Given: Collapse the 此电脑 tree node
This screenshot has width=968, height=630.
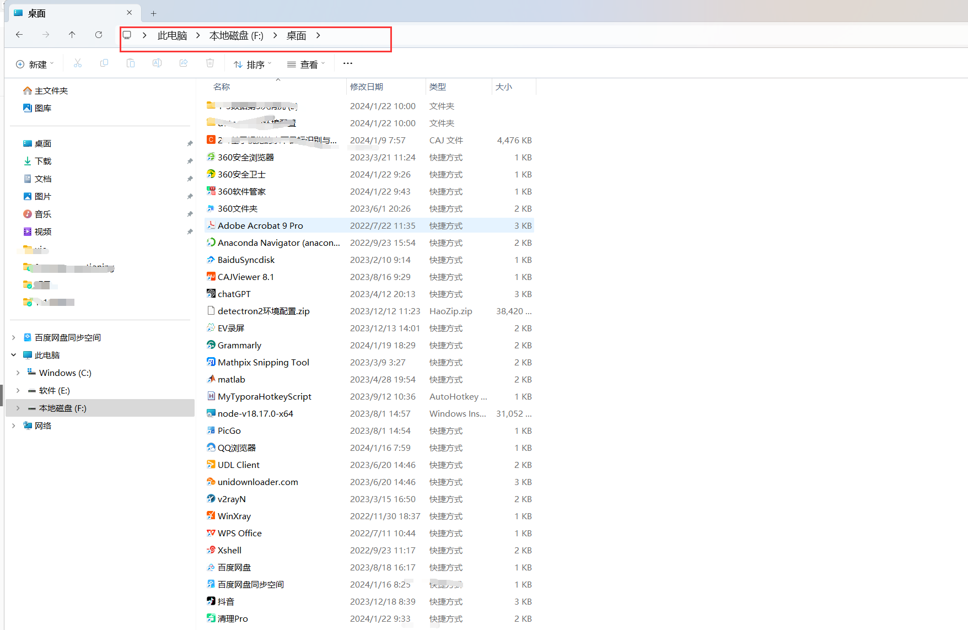Looking at the screenshot, I should pos(14,355).
